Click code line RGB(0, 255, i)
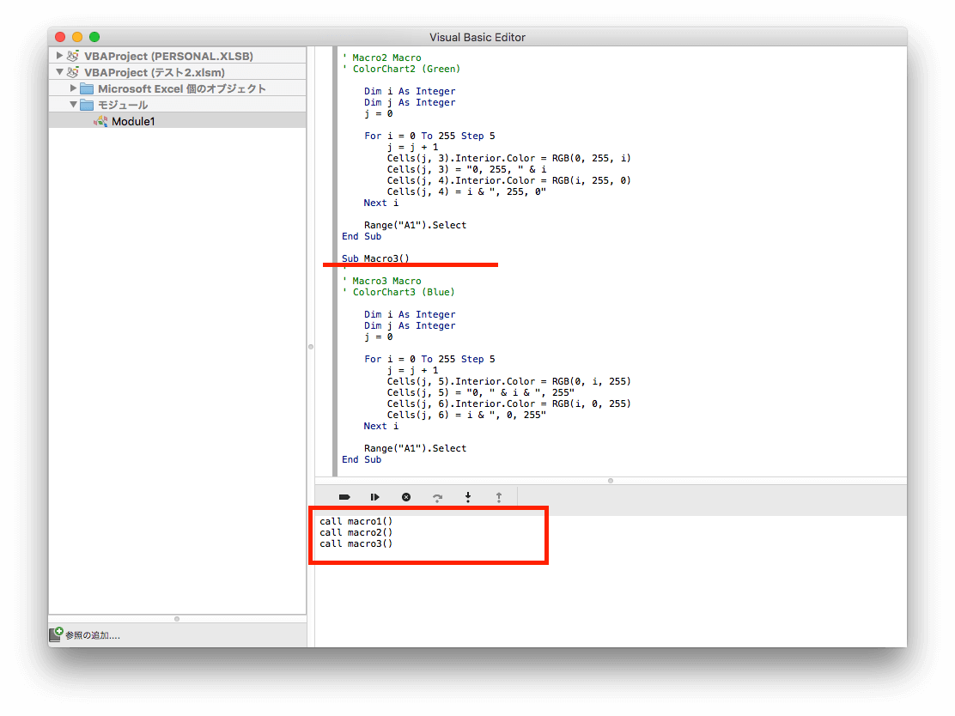Screen dimensions: 955x716 tap(508, 158)
